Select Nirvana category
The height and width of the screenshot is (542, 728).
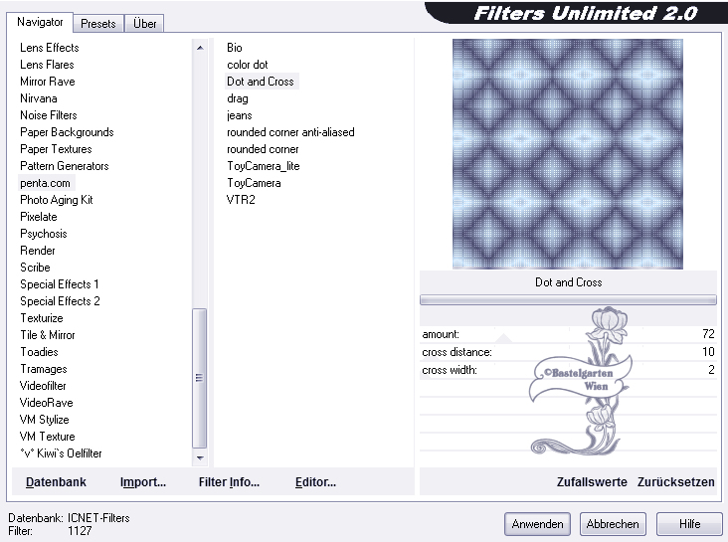(x=39, y=98)
